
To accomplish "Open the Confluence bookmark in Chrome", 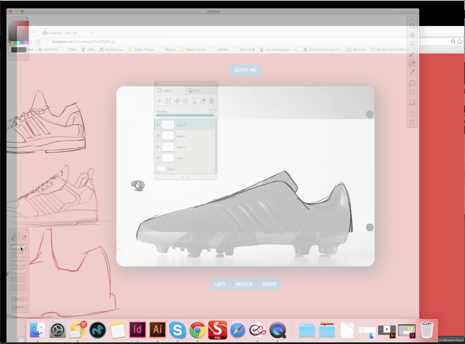I will coord(111,49).
